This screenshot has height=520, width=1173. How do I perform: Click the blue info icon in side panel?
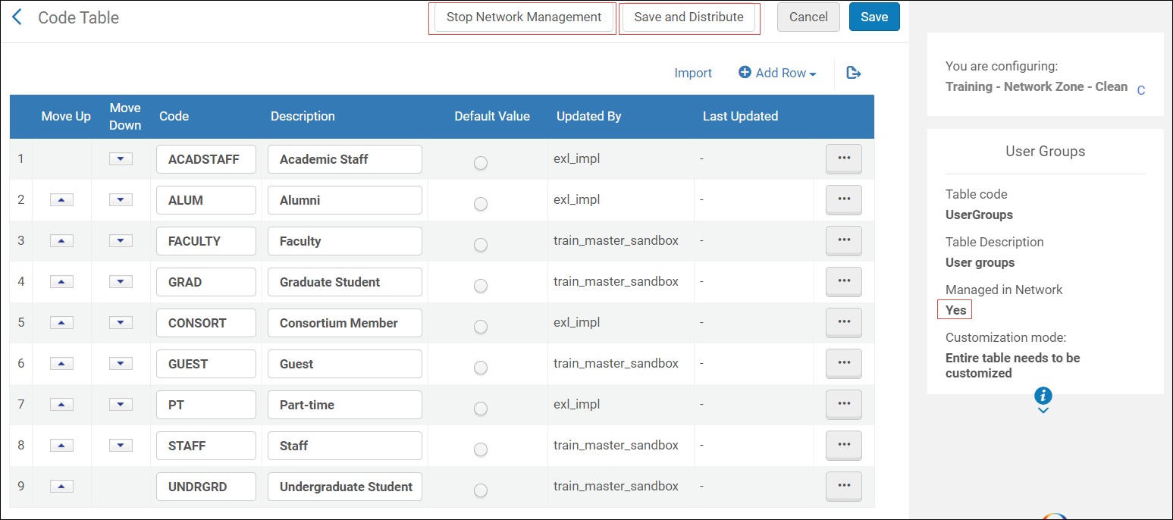(x=1043, y=395)
